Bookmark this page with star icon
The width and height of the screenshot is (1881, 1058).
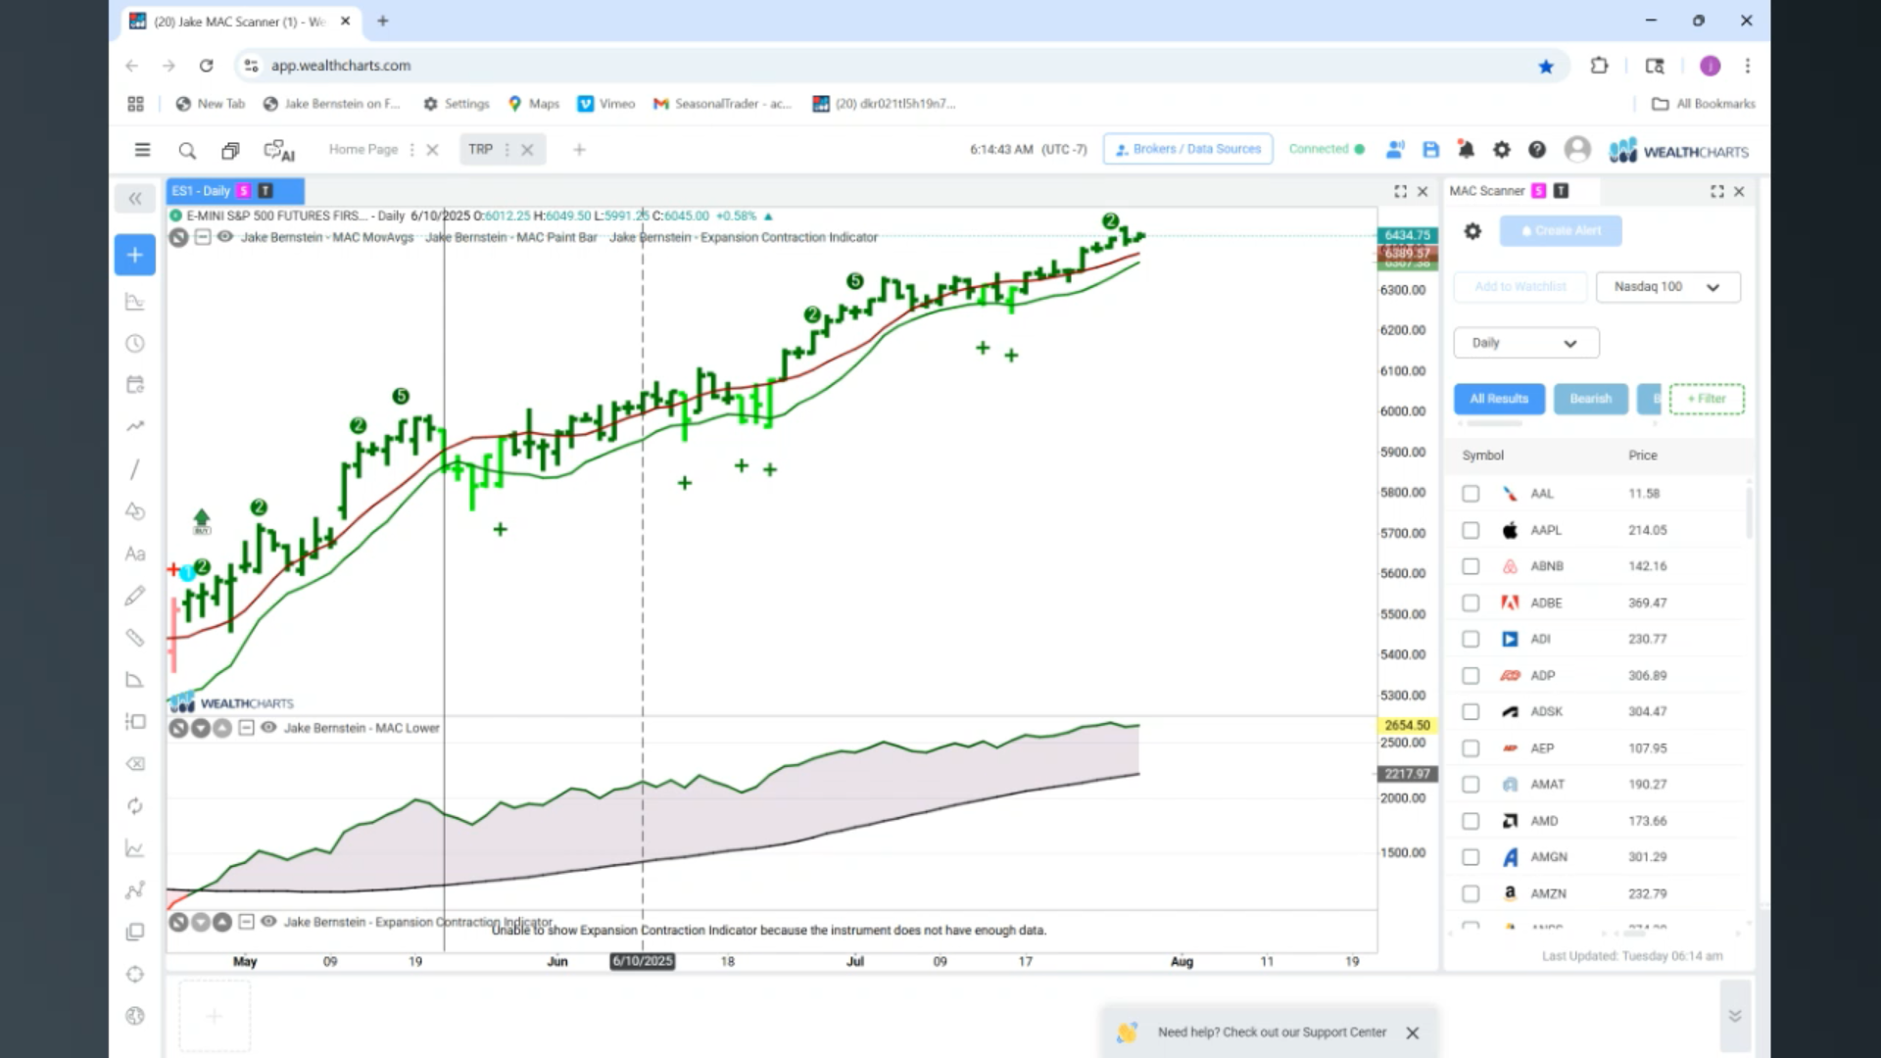pos(1546,66)
